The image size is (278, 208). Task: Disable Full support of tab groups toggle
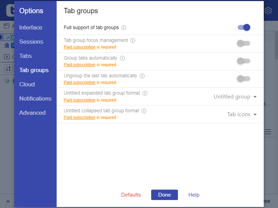(244, 27)
